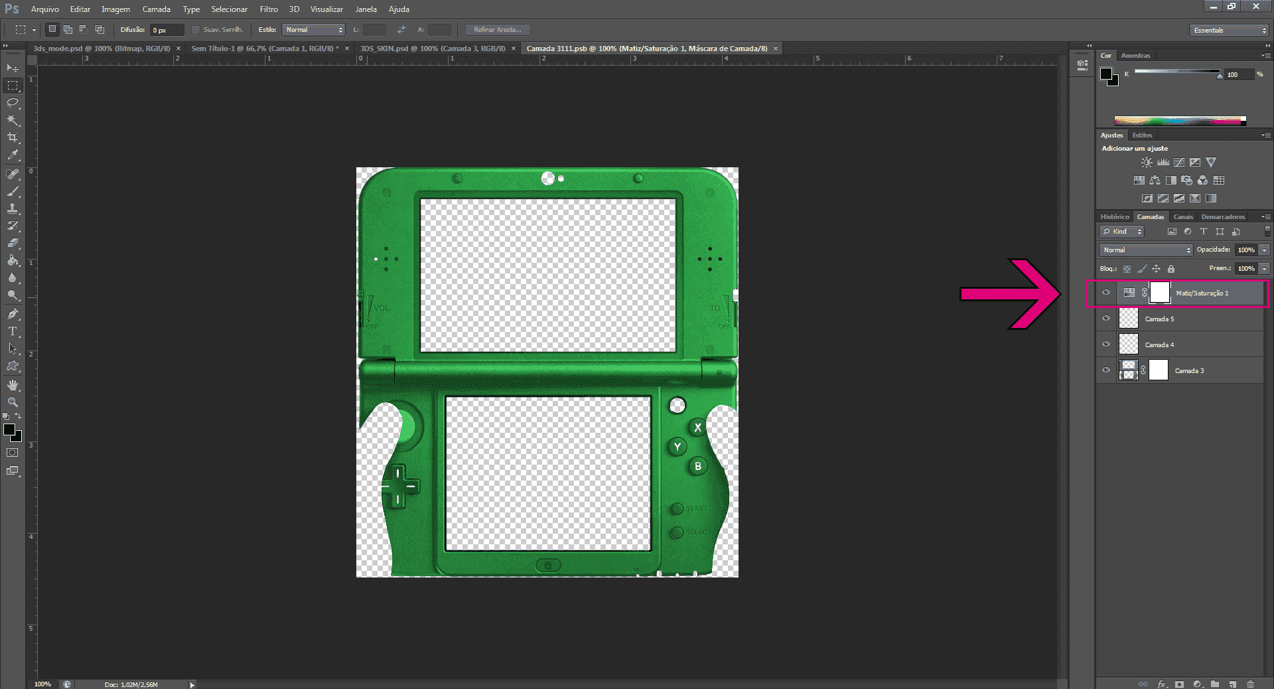Add a Photo Filter adjustment
Viewport: 1274px width, 689px height.
tap(1187, 180)
